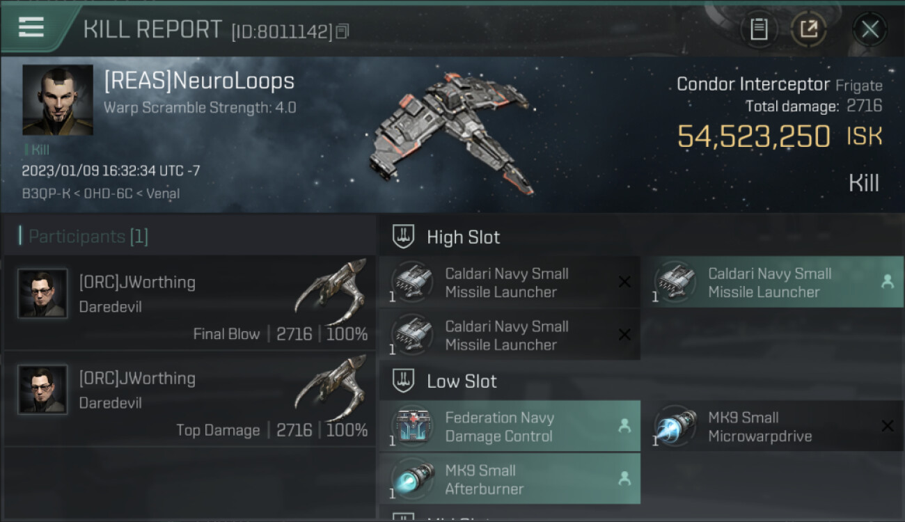This screenshot has width=905, height=522.
Task: Open the Venal region link
Action: (162, 193)
